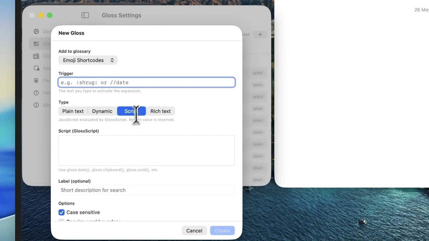Screen dimensions: 429x241
Task: Cancel the New Gloss dialog
Action: tap(194, 231)
